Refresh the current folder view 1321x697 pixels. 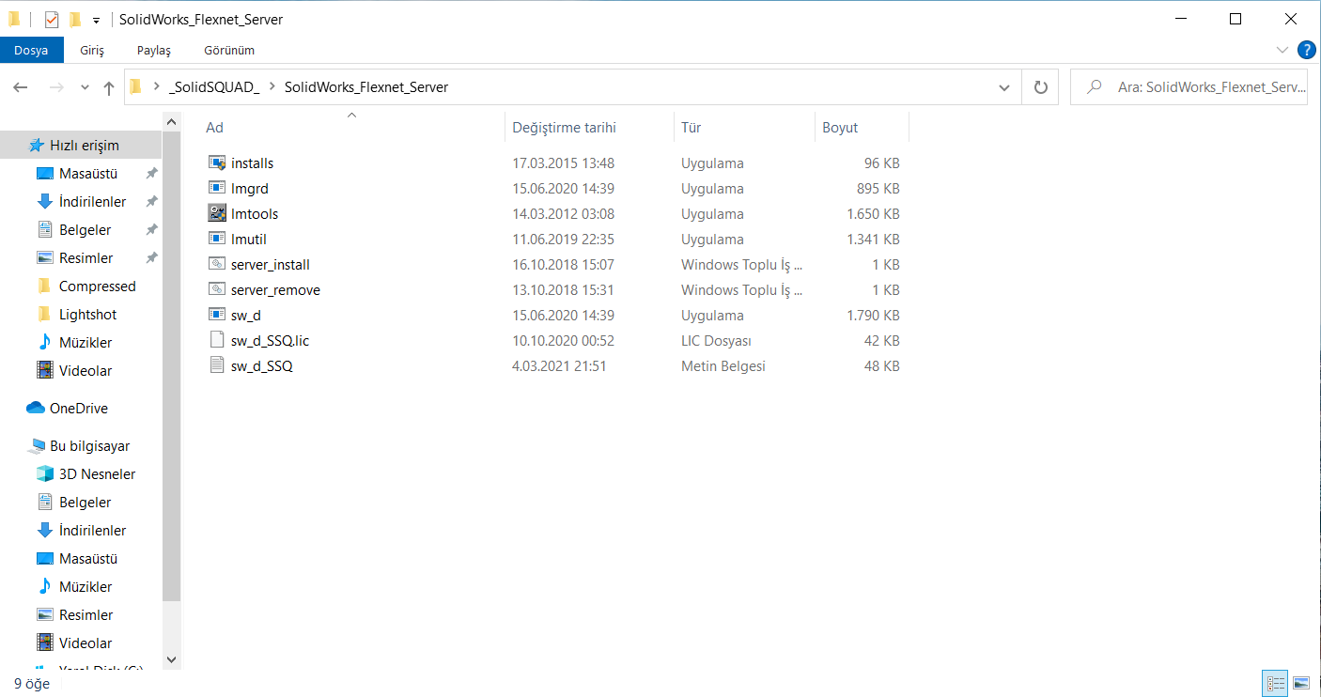[1040, 87]
